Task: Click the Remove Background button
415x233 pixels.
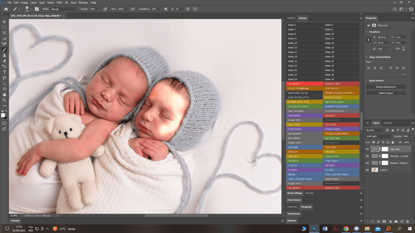Action: click(x=386, y=87)
